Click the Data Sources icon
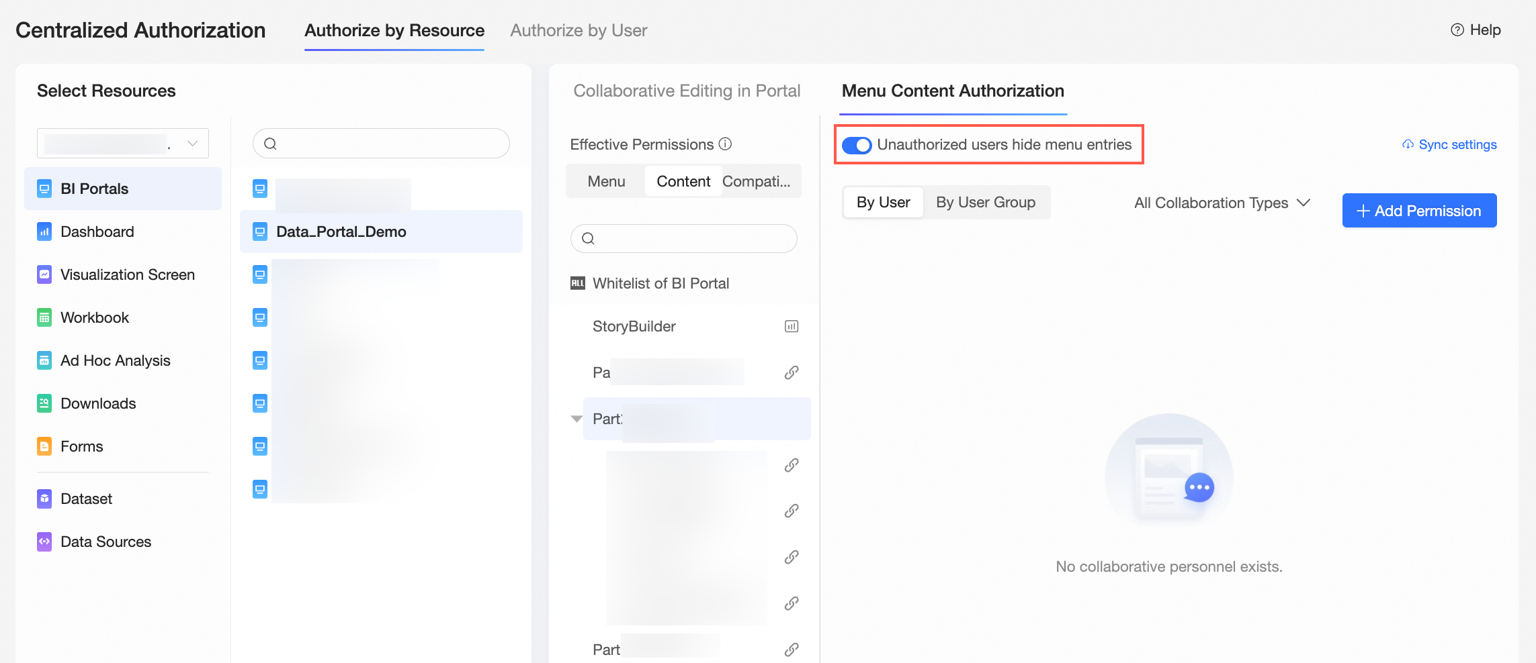Screen dimensions: 1536x663 coord(44,542)
